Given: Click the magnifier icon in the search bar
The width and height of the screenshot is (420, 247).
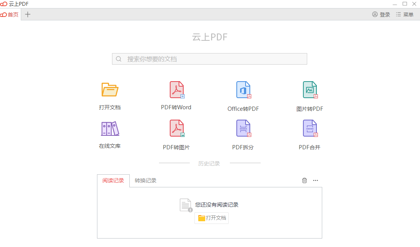Looking at the screenshot, I should 119,58.
